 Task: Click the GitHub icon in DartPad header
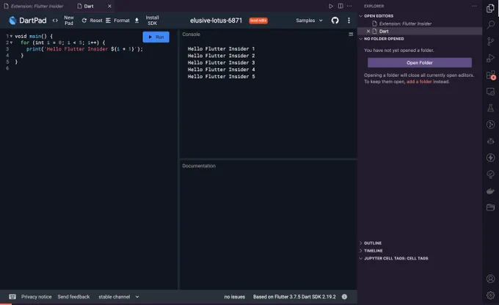pos(335,21)
